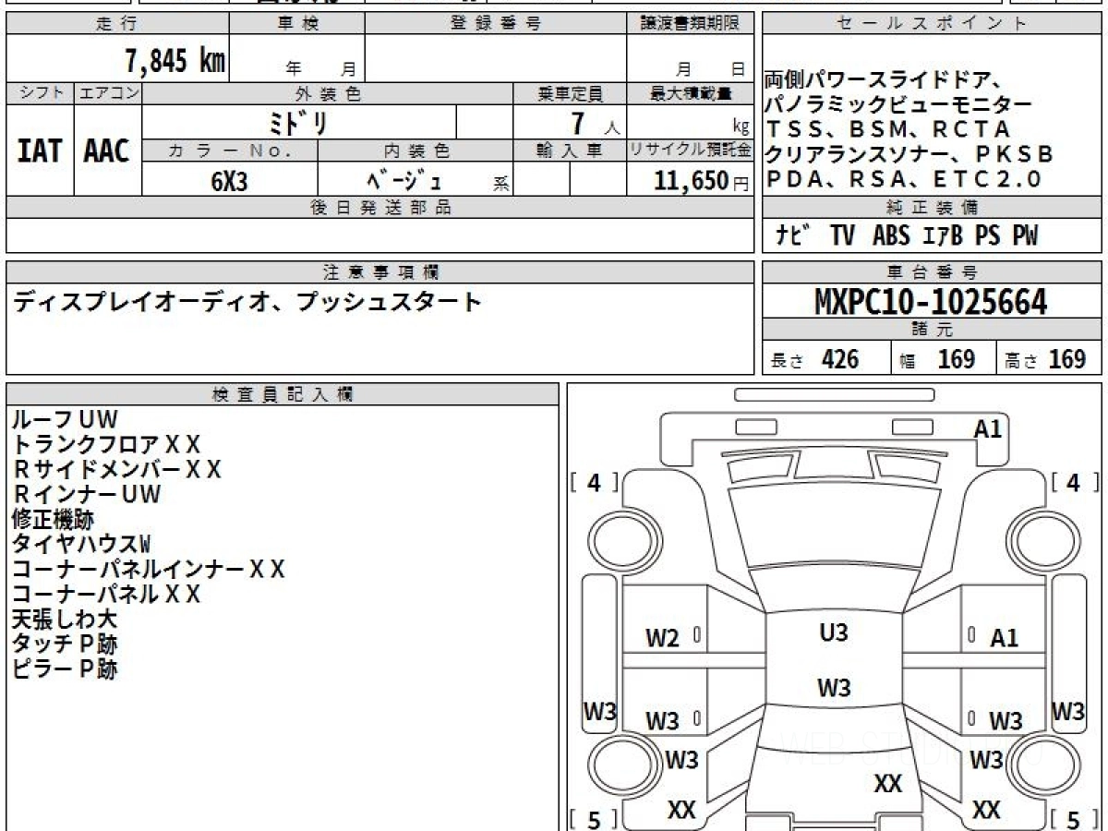Viewport: 1108px width, 831px height.
Task: Click the 天張しわ大 note
Action: 64,619
